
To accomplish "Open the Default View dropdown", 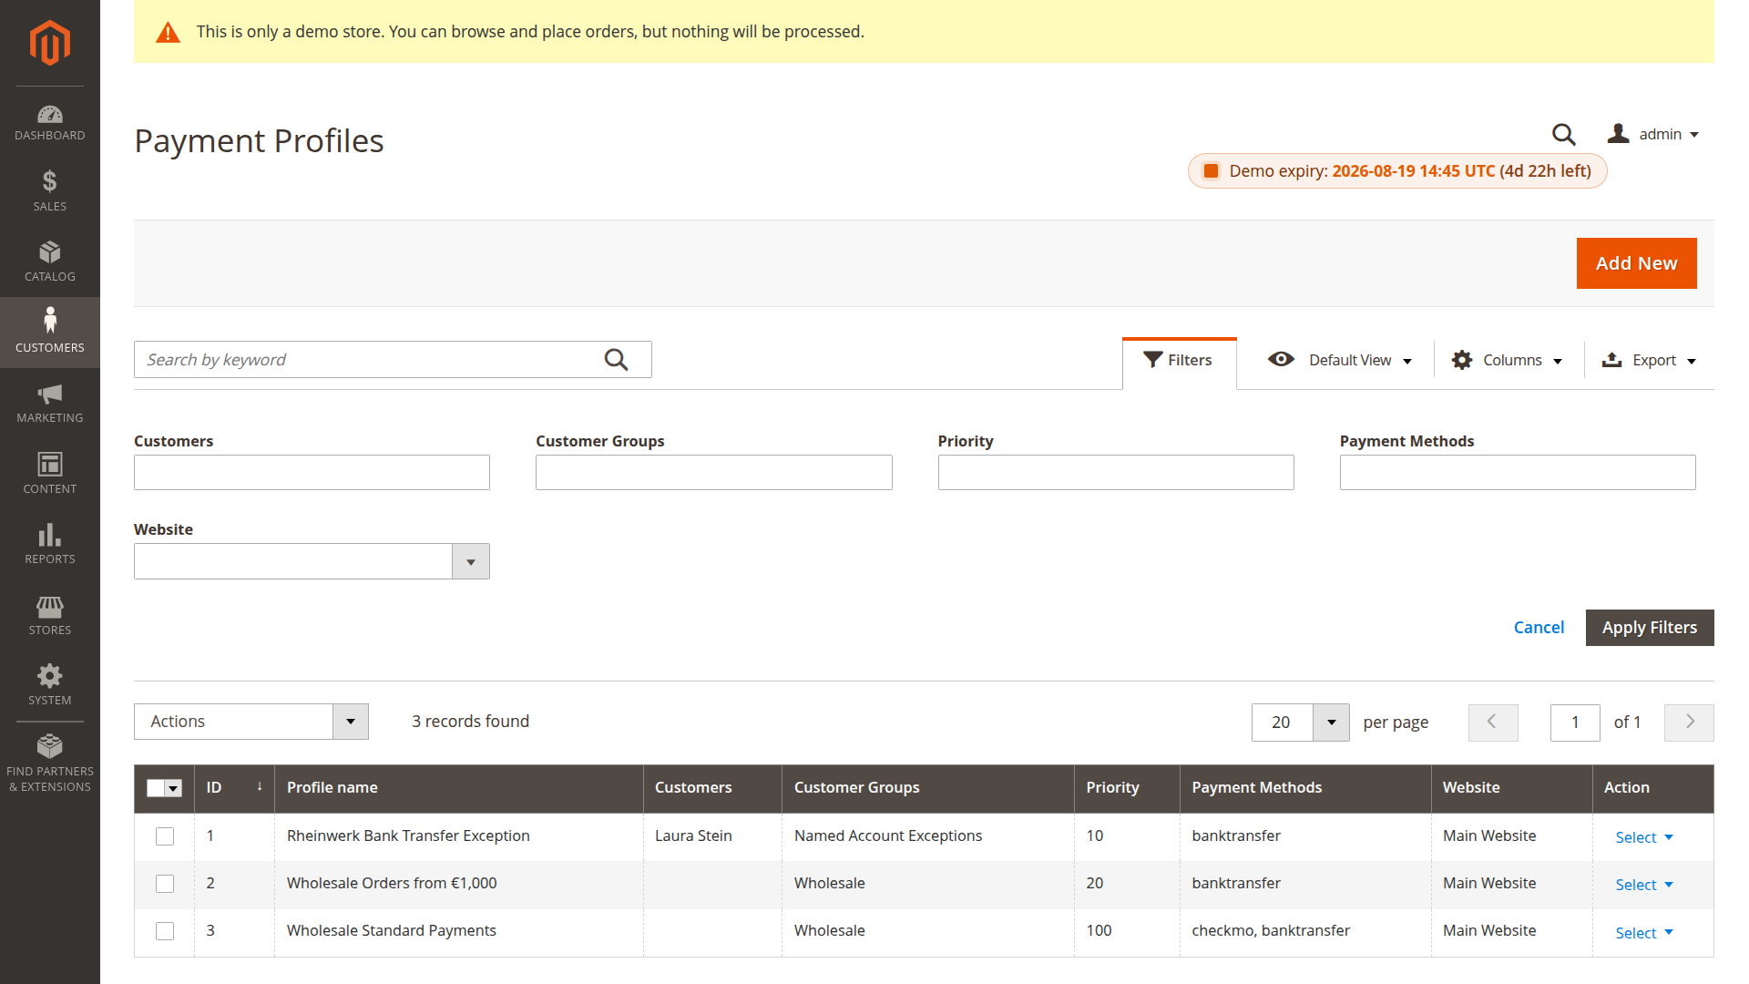I will pos(1340,360).
